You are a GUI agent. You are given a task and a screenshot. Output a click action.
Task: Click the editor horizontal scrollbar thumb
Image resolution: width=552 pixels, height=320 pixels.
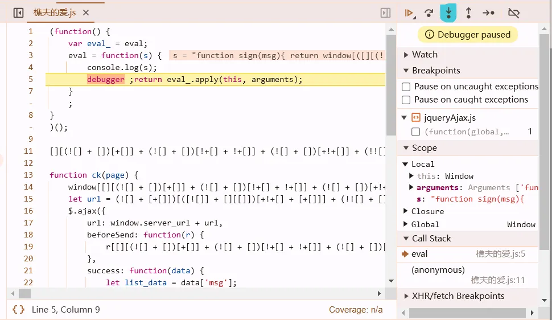pyautogui.click(x=24, y=293)
